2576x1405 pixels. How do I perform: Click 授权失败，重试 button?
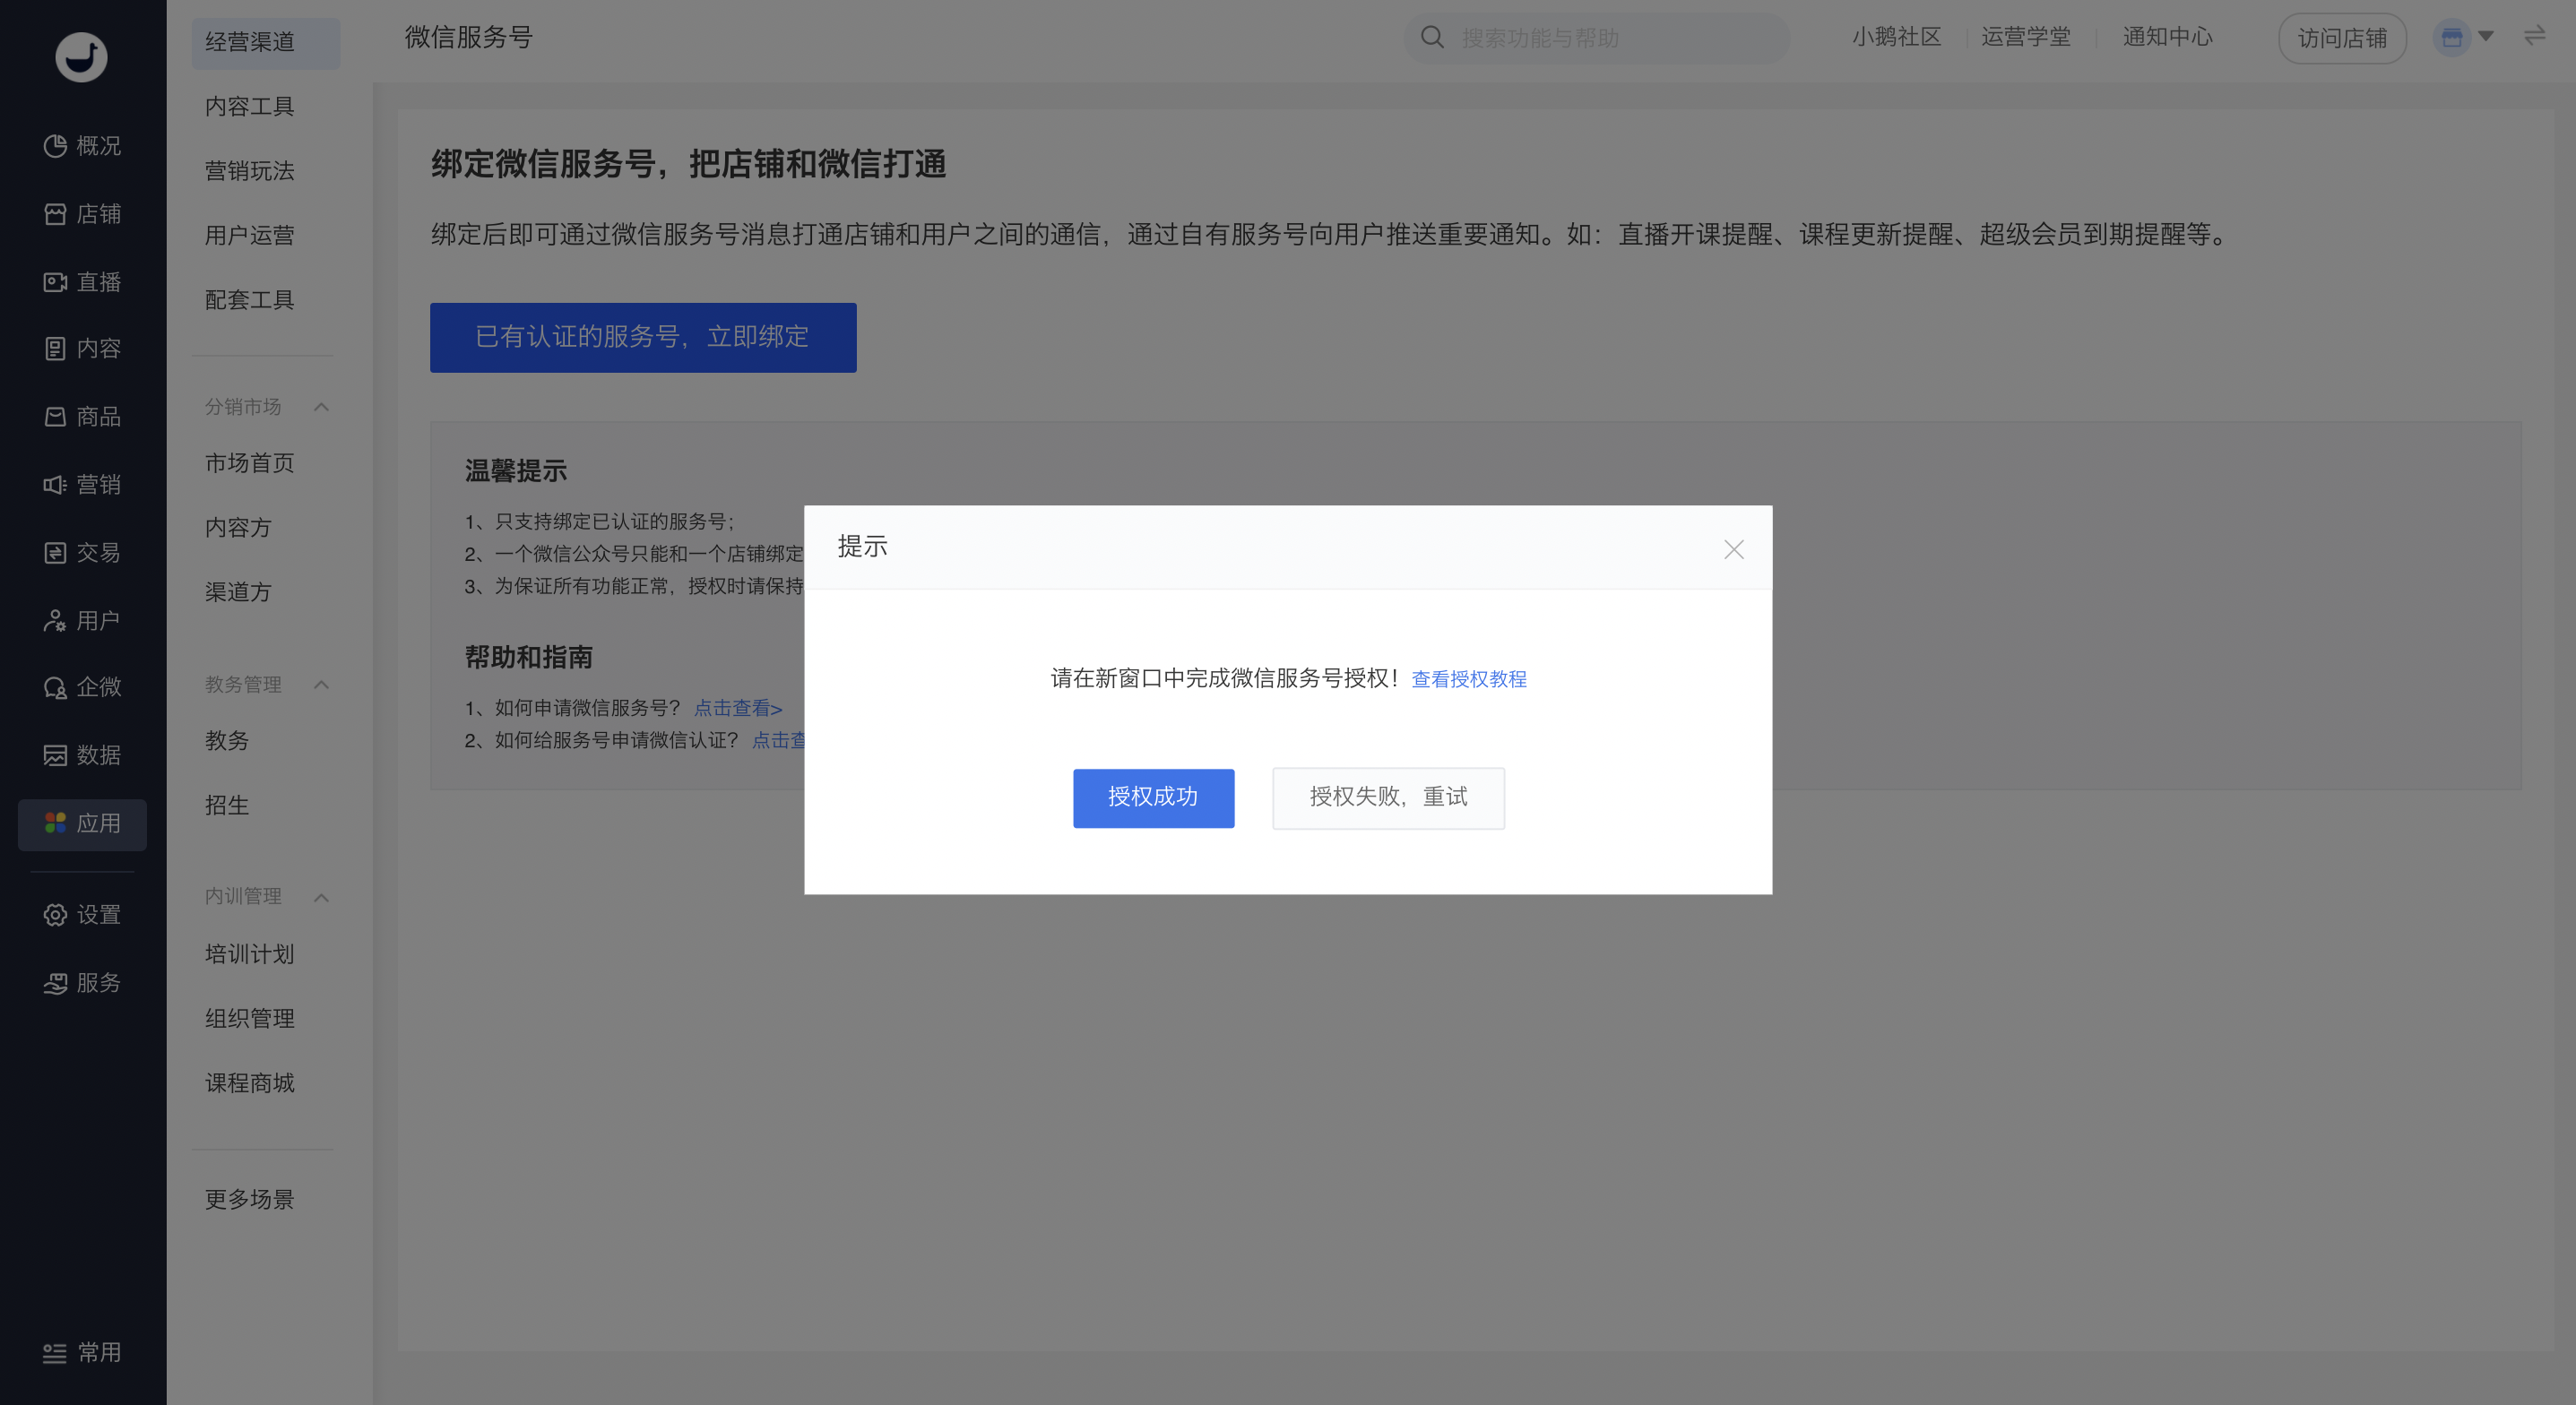[x=1388, y=797]
